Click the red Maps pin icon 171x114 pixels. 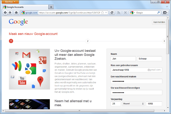coord(40,81)
